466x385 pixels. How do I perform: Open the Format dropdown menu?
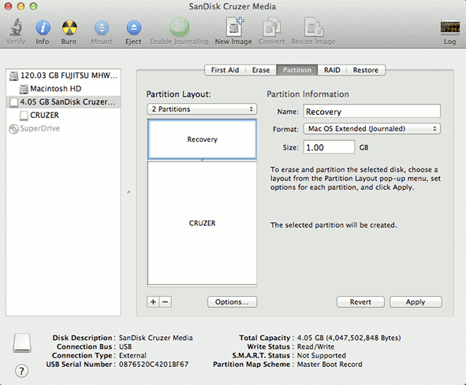click(372, 128)
